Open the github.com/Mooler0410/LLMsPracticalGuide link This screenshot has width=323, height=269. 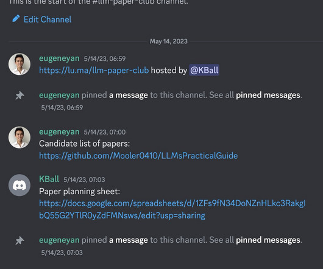point(138,156)
